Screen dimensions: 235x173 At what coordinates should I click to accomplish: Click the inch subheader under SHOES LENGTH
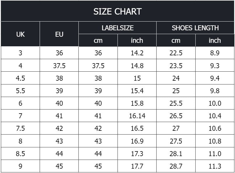pyautogui.click(x=215, y=40)
